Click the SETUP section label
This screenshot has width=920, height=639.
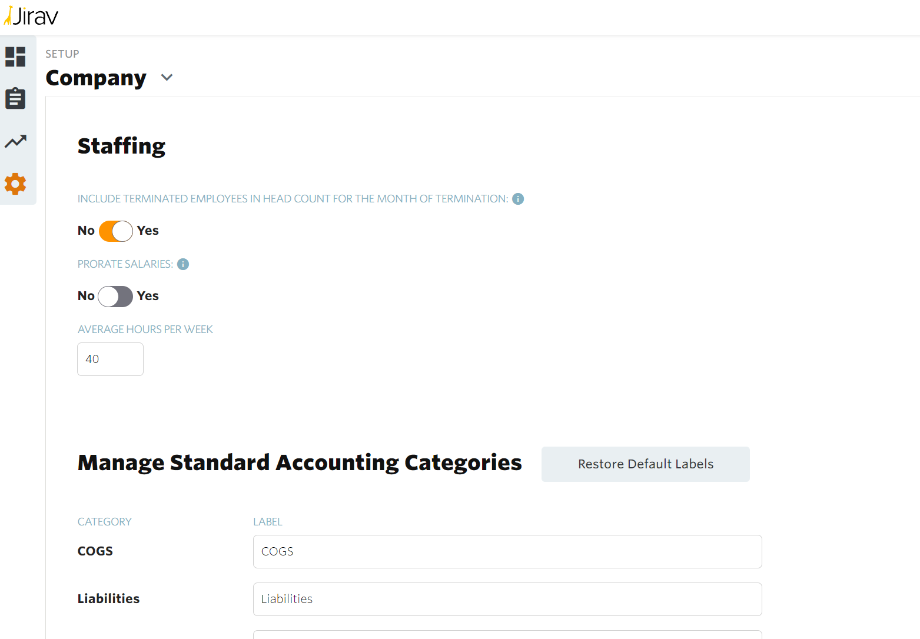click(62, 54)
